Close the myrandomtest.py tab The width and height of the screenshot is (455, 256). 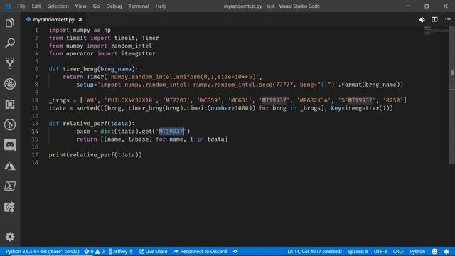(x=80, y=19)
